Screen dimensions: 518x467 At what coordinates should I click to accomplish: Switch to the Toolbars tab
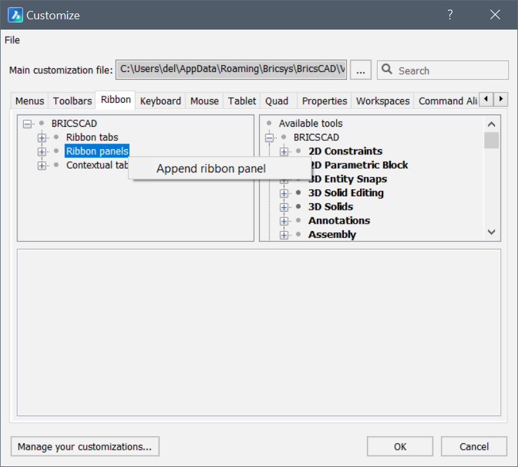(72, 101)
